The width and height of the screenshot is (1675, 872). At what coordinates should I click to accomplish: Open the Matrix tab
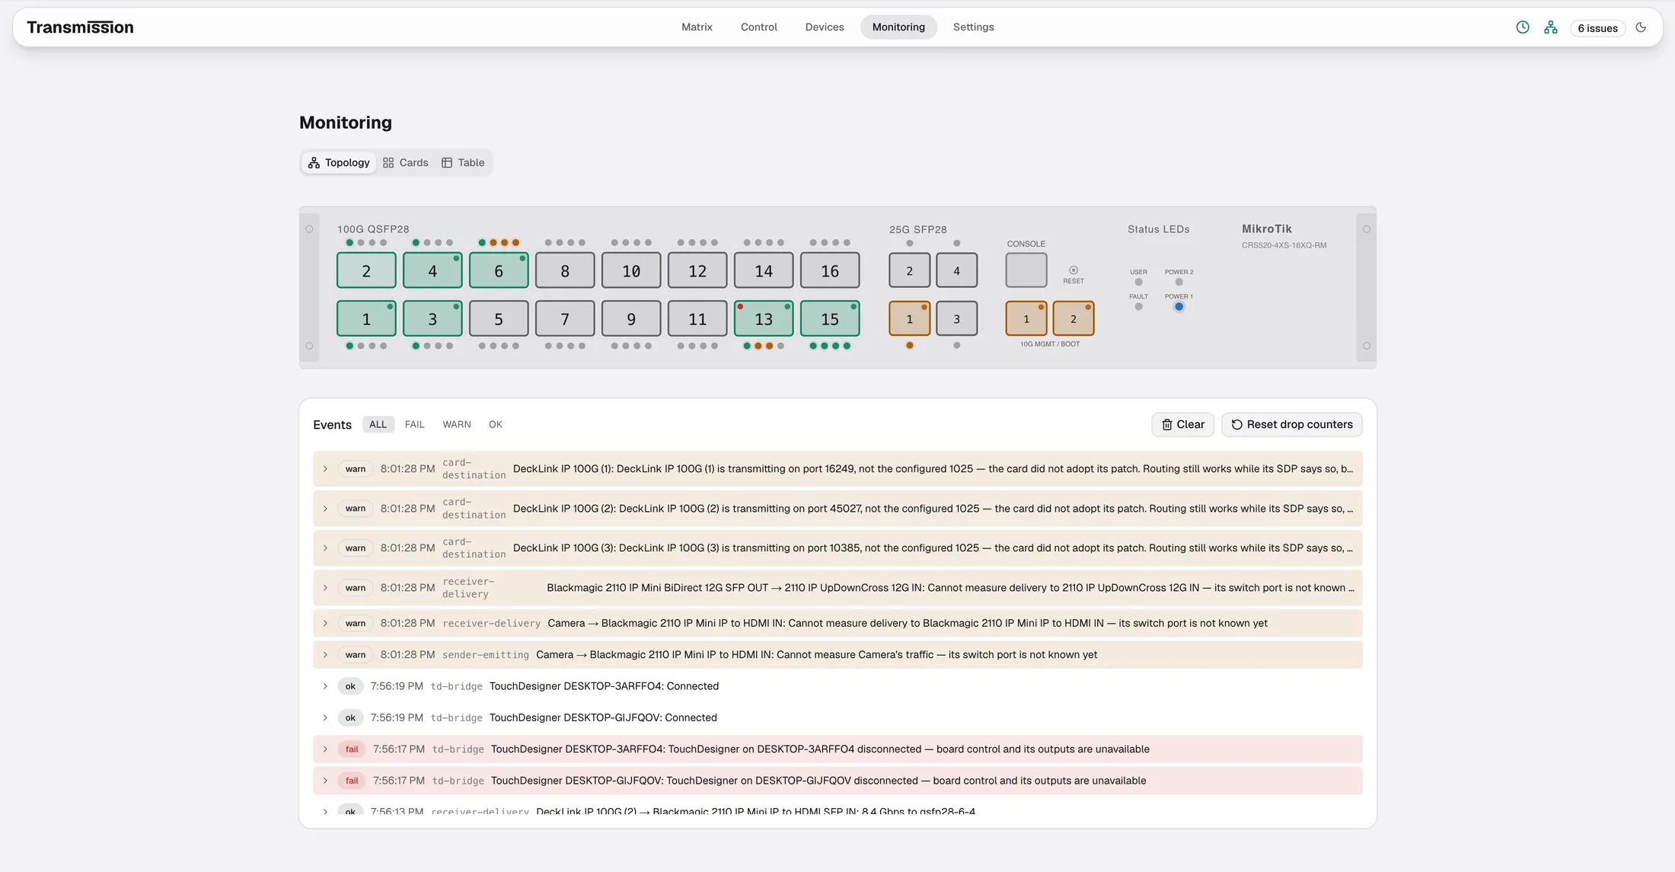697,27
